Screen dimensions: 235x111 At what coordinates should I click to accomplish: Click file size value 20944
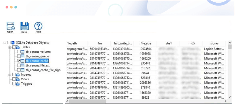pos(145,73)
